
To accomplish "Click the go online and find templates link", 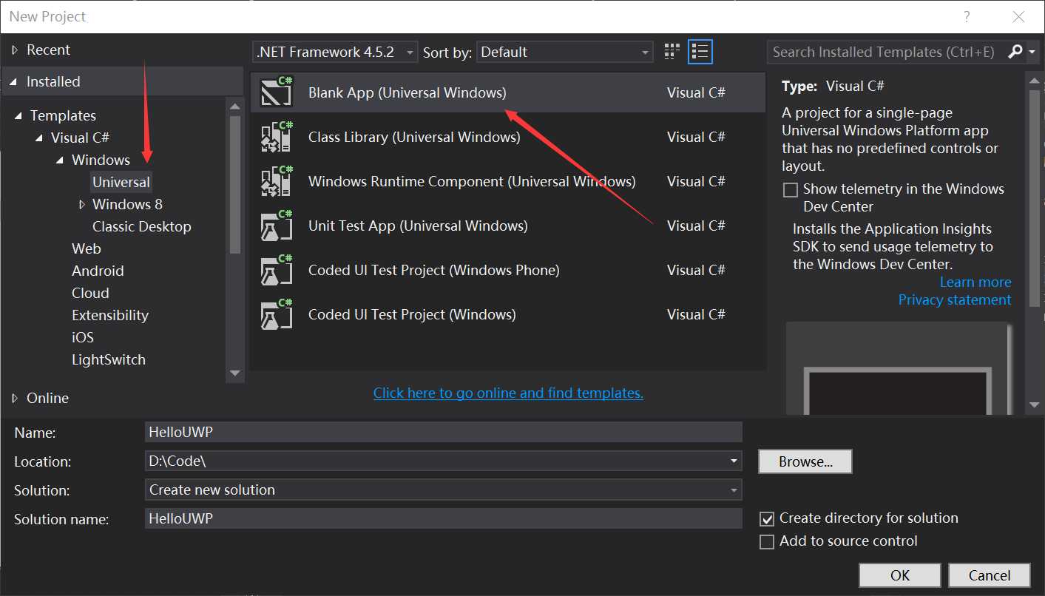I will point(508,393).
